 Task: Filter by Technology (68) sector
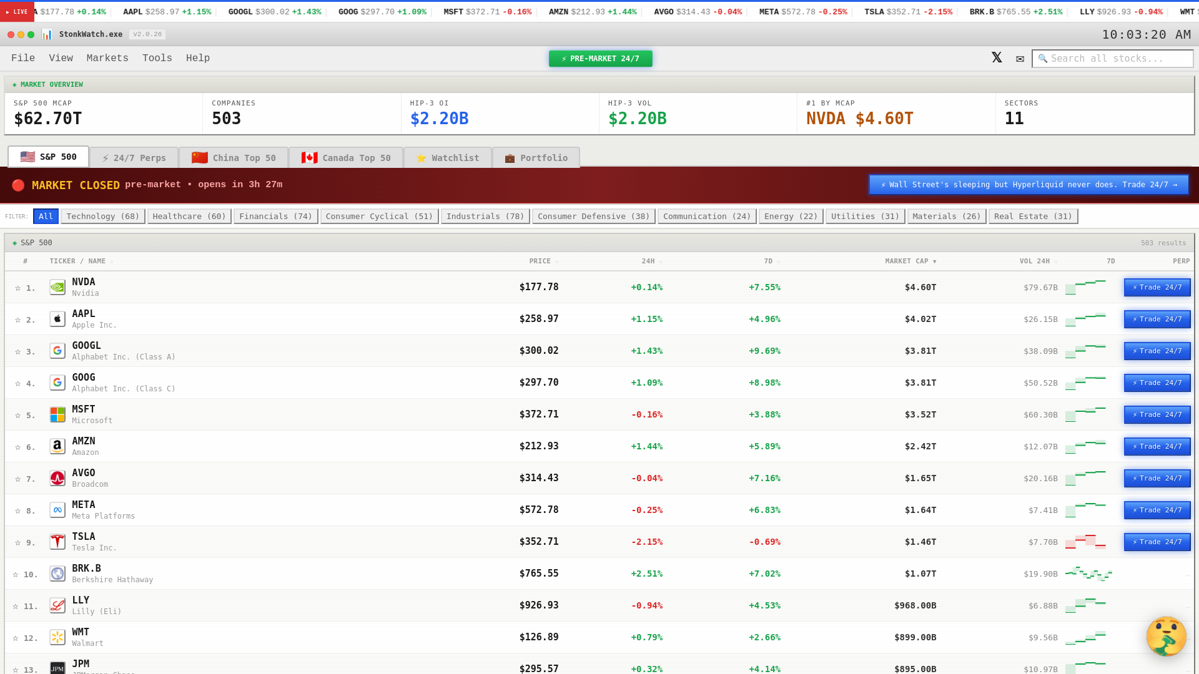(x=103, y=217)
